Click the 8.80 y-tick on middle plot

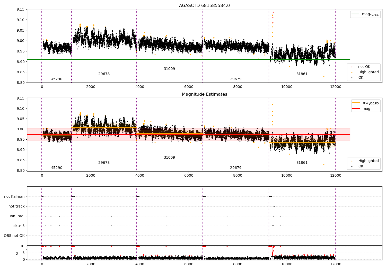pyautogui.click(x=20, y=170)
